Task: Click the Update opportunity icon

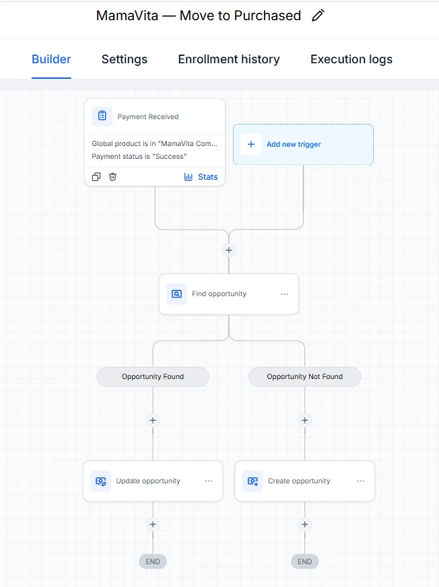Action: [x=101, y=481]
